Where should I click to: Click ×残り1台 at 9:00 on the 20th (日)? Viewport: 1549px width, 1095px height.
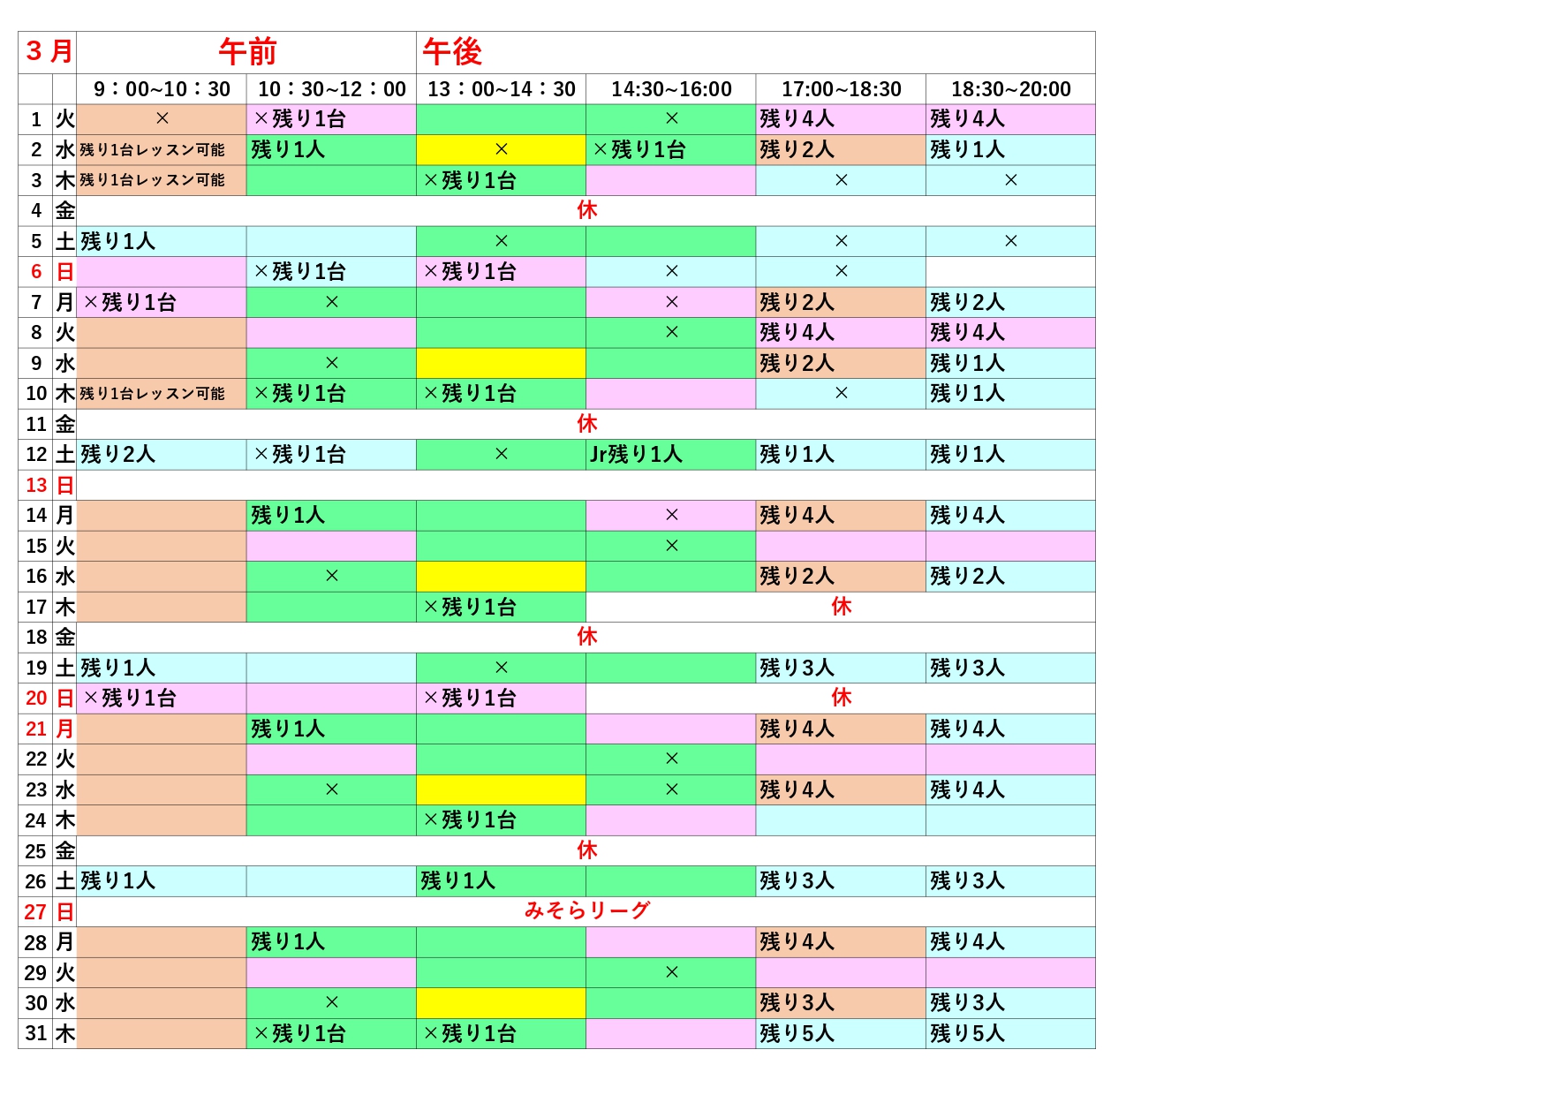coord(130,698)
